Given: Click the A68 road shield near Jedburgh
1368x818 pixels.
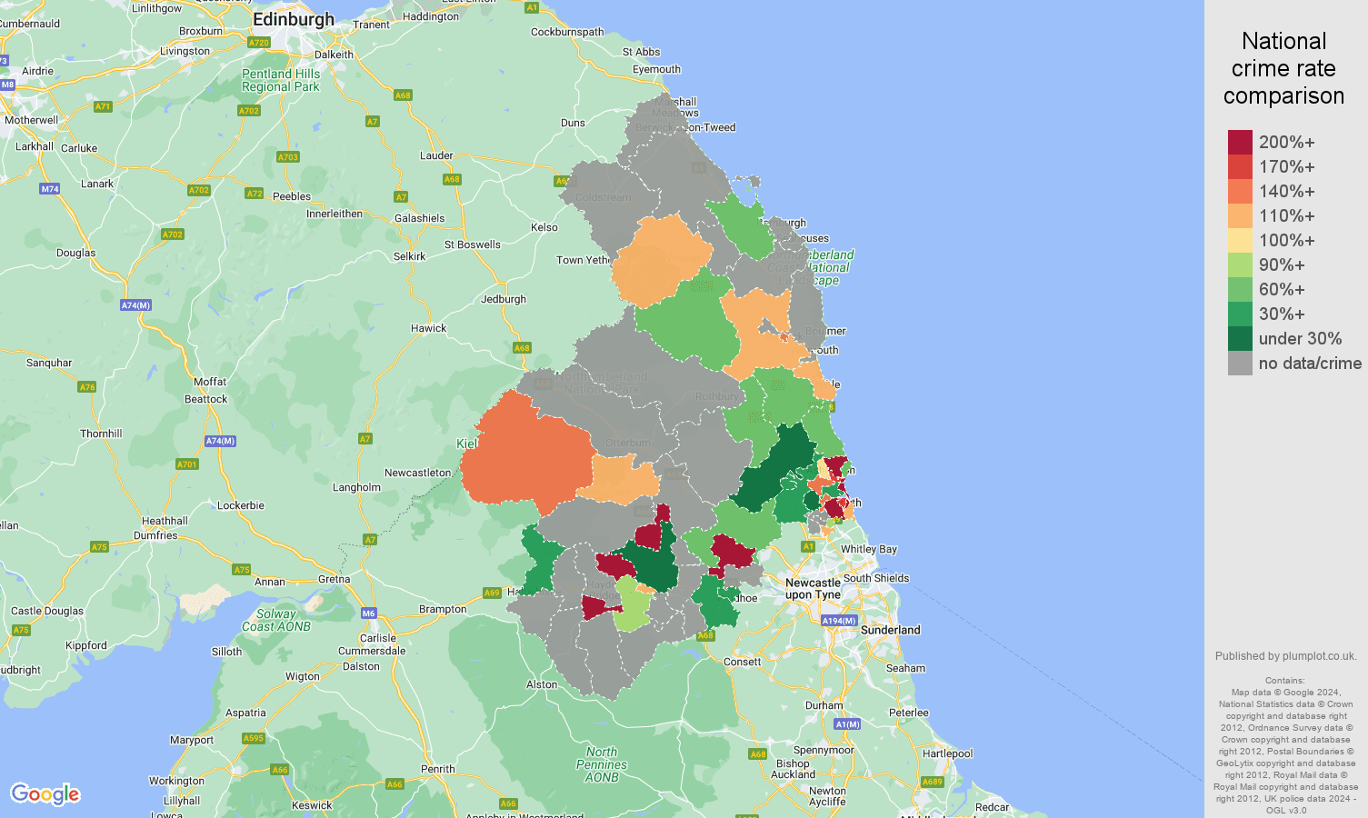Looking at the screenshot, I should [522, 348].
